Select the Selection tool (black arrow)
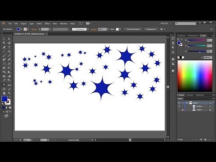 4,39
